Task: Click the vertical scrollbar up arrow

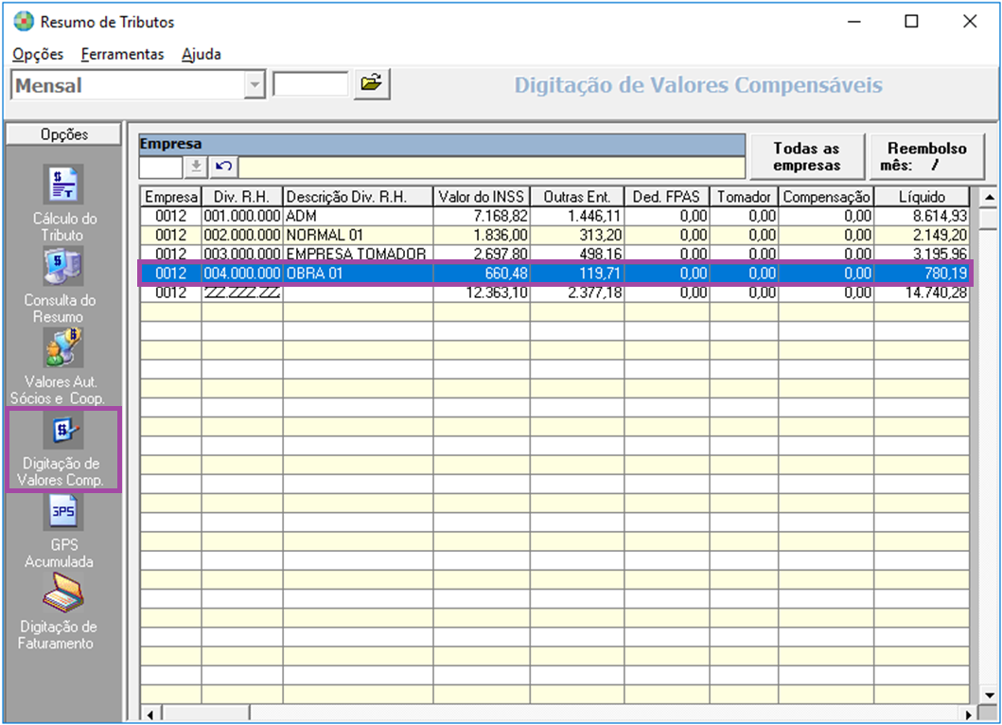Action: (x=989, y=198)
